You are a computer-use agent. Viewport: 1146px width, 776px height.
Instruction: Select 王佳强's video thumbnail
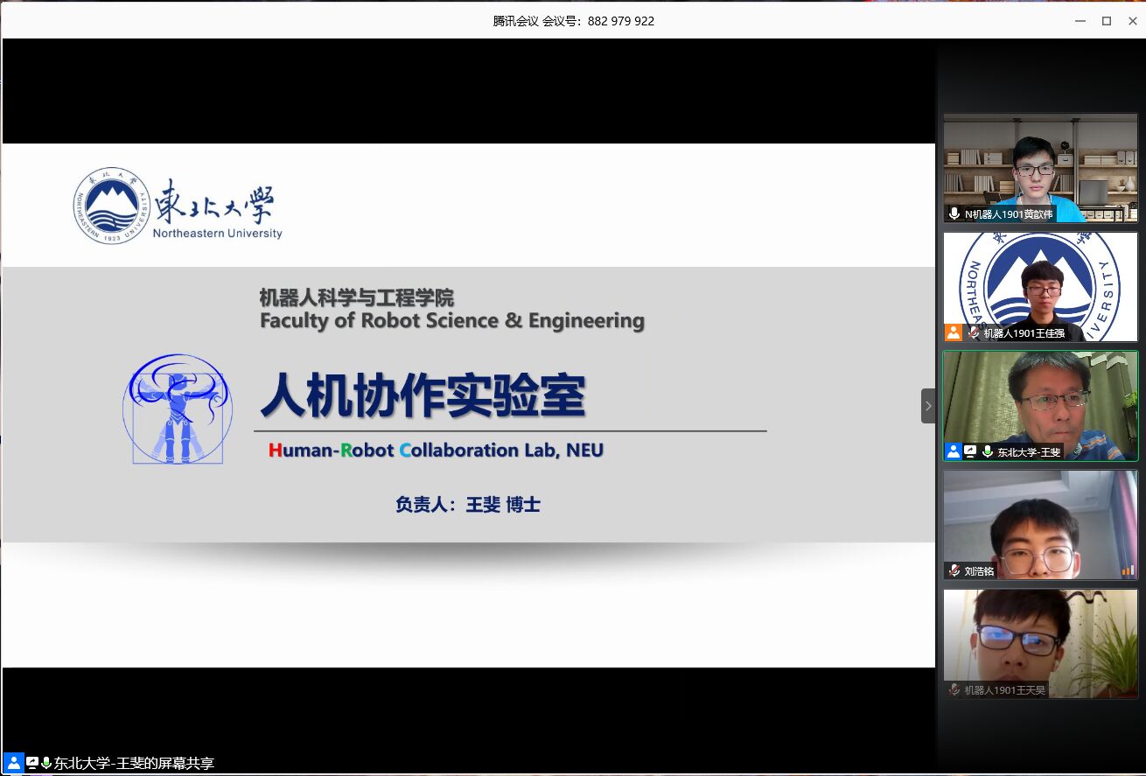[1040, 284]
